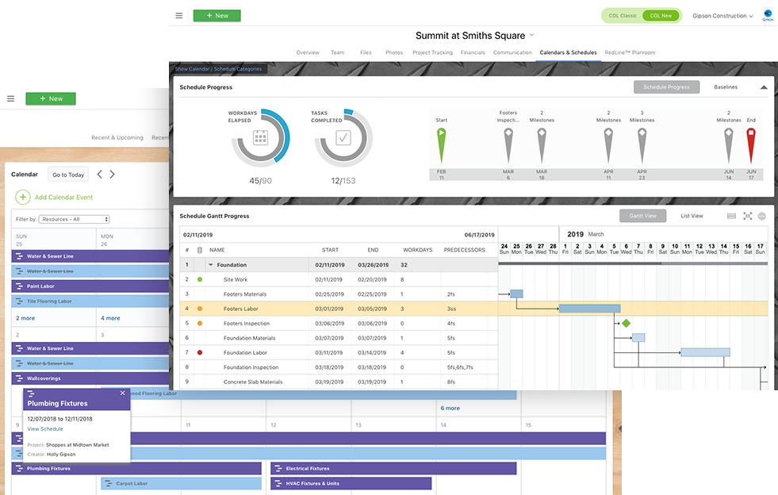
Task: Expand 4 more events on Monday 26
Action: tap(110, 318)
